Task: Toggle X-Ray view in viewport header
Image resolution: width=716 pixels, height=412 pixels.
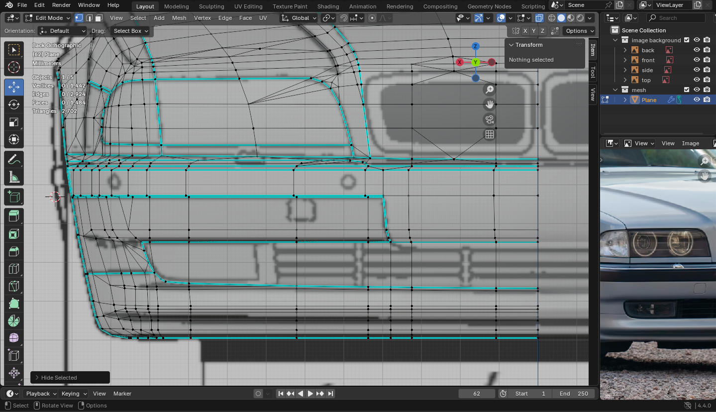Action: pyautogui.click(x=539, y=18)
